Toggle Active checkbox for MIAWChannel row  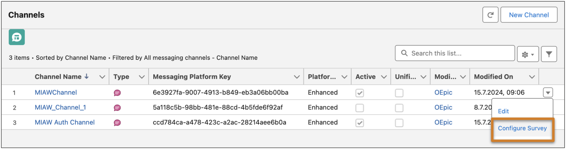[x=359, y=93]
